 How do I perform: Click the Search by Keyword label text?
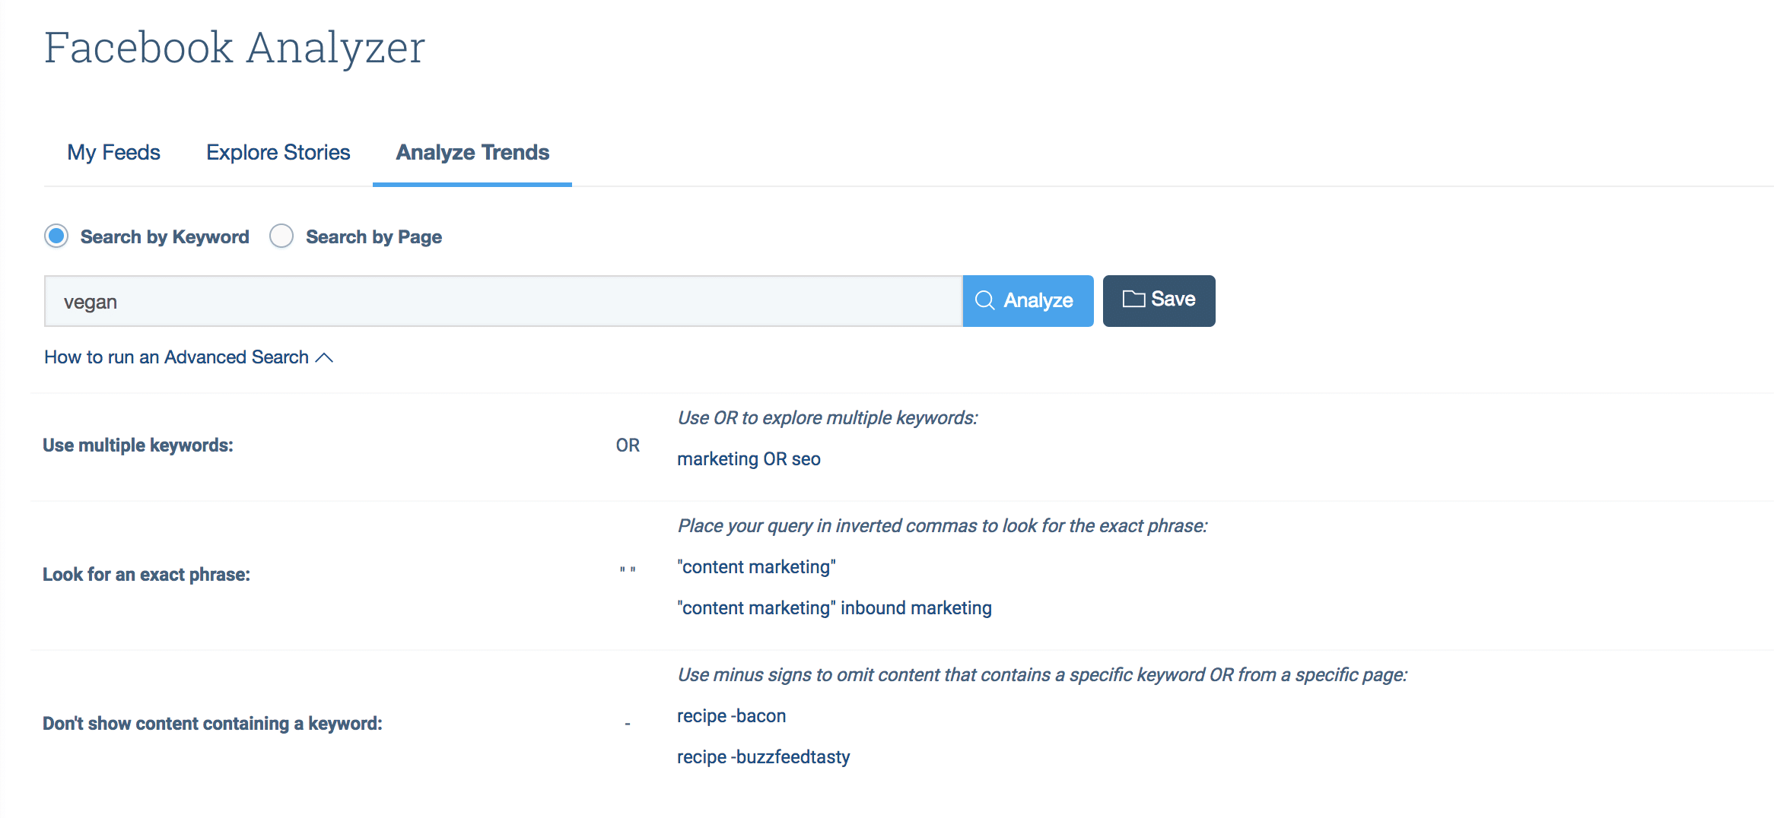[164, 237]
